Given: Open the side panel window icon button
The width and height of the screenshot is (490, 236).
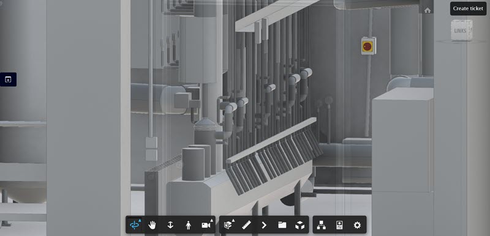Looking at the screenshot, I should click(8, 79).
